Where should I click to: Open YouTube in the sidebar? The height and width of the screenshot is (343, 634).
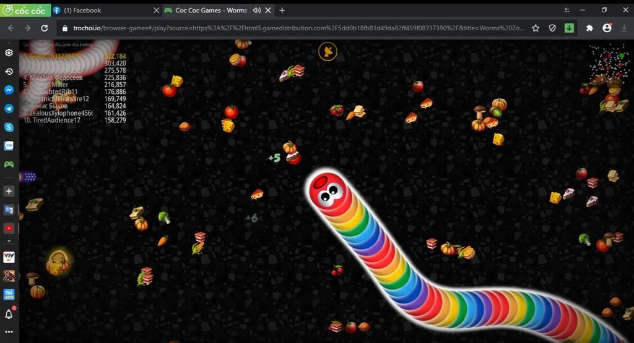tap(9, 229)
